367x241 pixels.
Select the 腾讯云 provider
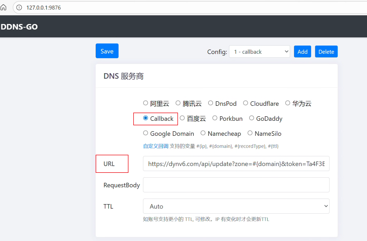(x=178, y=103)
